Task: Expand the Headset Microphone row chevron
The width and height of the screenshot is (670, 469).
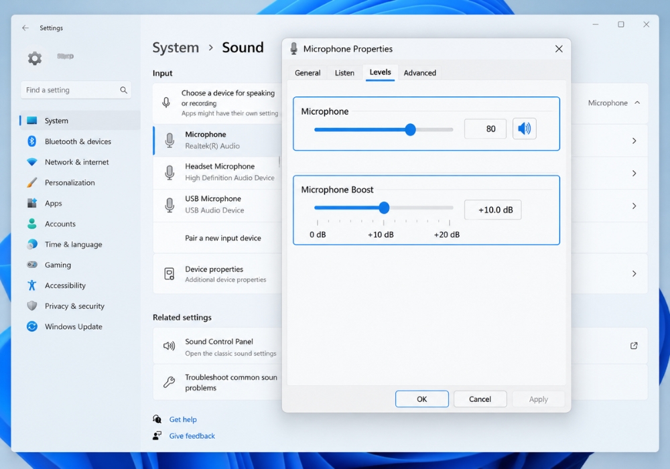Action: pos(634,174)
